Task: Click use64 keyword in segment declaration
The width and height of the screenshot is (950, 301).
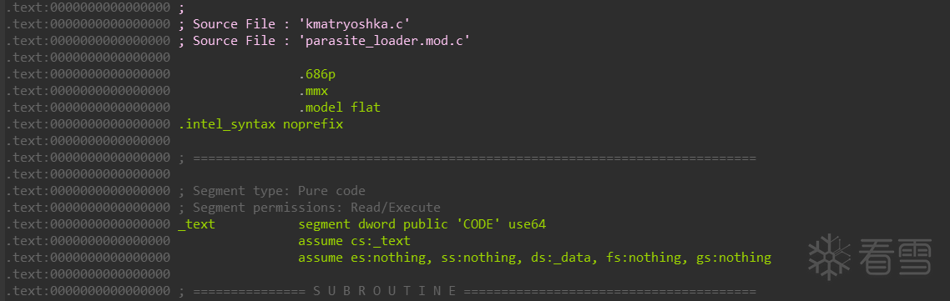Action: 527,224
